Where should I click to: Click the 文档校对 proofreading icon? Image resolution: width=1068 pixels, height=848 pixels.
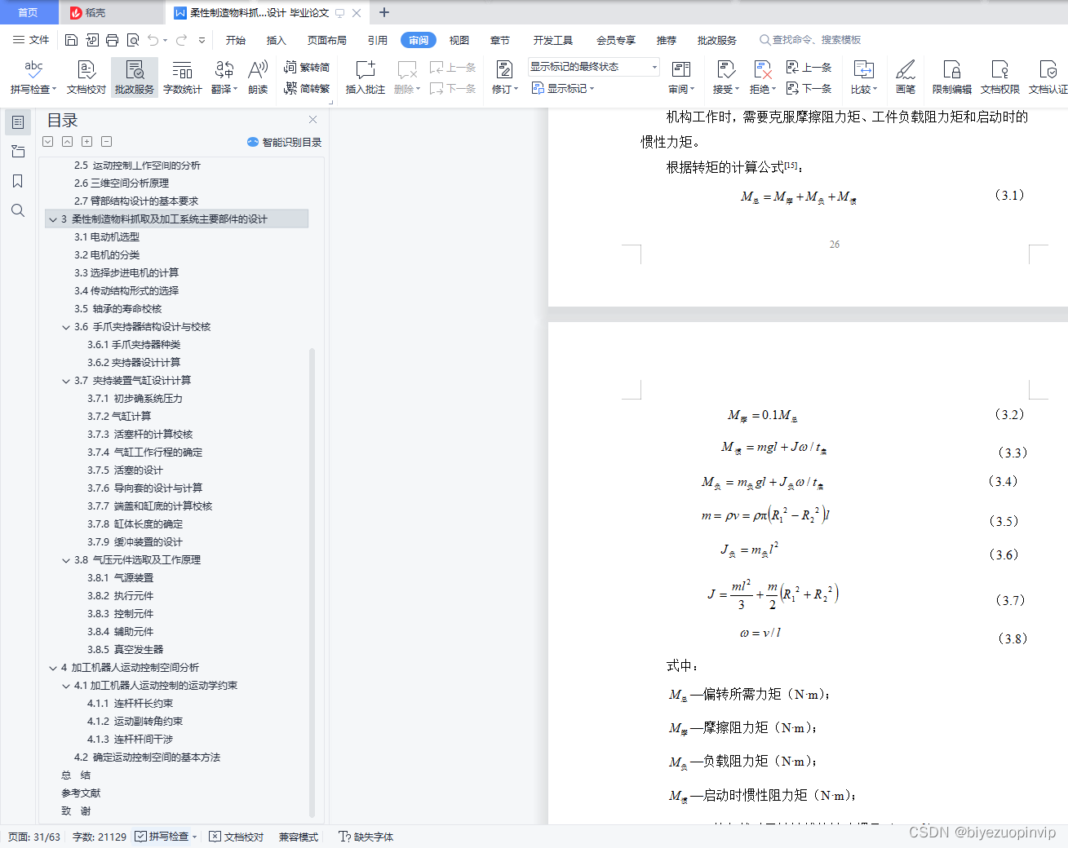86,77
